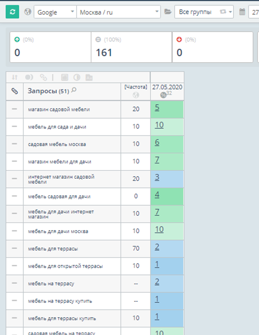Click the table layout icon in toolbar
The width and height of the screenshot is (259, 335).
click(x=64, y=77)
